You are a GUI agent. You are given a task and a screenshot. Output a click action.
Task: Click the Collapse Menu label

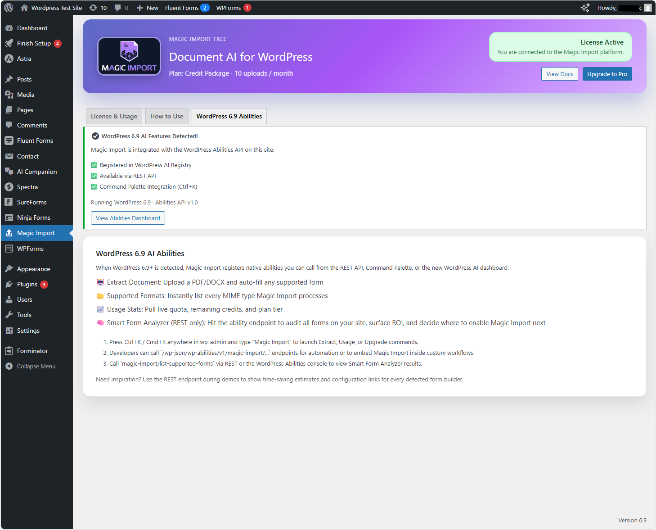pyautogui.click(x=36, y=366)
